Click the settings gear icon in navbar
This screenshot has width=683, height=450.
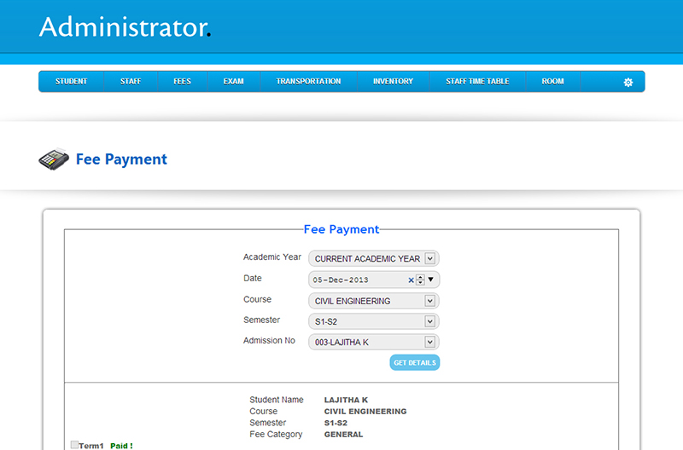[628, 82]
